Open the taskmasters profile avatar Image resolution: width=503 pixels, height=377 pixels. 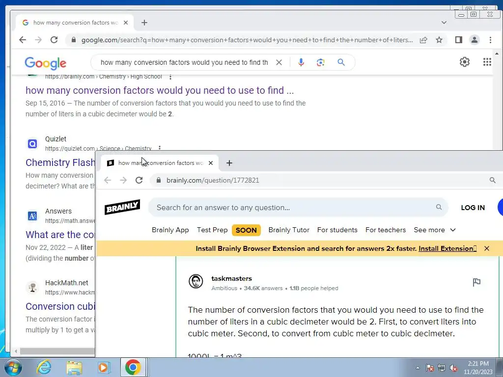point(196,282)
